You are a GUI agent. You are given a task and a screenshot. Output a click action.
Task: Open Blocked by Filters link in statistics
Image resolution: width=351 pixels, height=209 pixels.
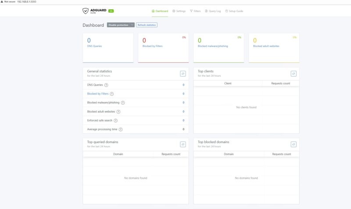[x=98, y=94]
